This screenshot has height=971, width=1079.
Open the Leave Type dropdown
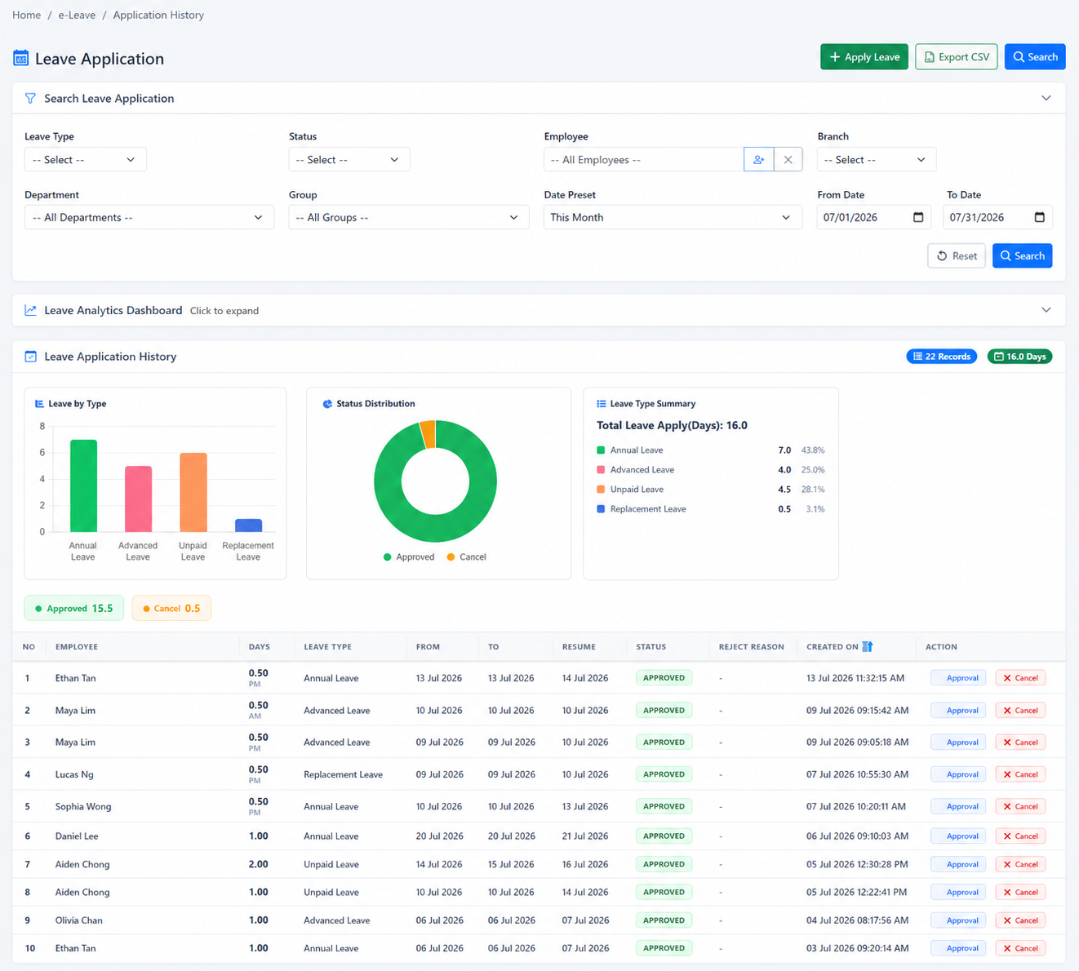click(86, 159)
